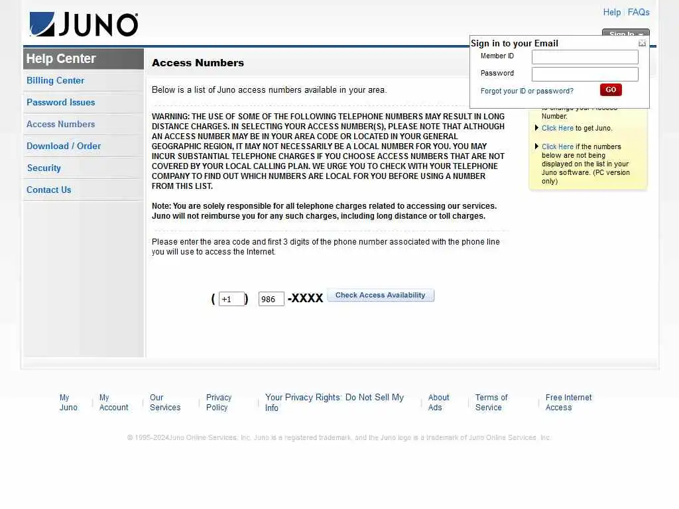The width and height of the screenshot is (679, 509).
Task: Open Contact Us in sidebar
Action: [x=48, y=190]
